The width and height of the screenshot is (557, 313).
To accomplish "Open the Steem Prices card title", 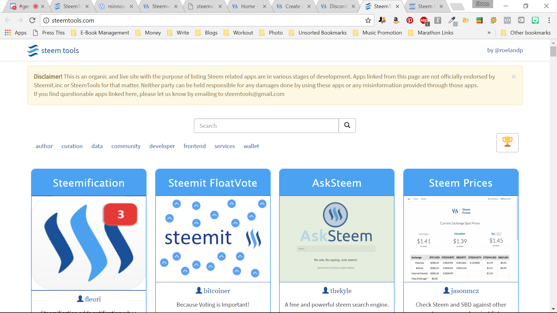I will point(461,183).
